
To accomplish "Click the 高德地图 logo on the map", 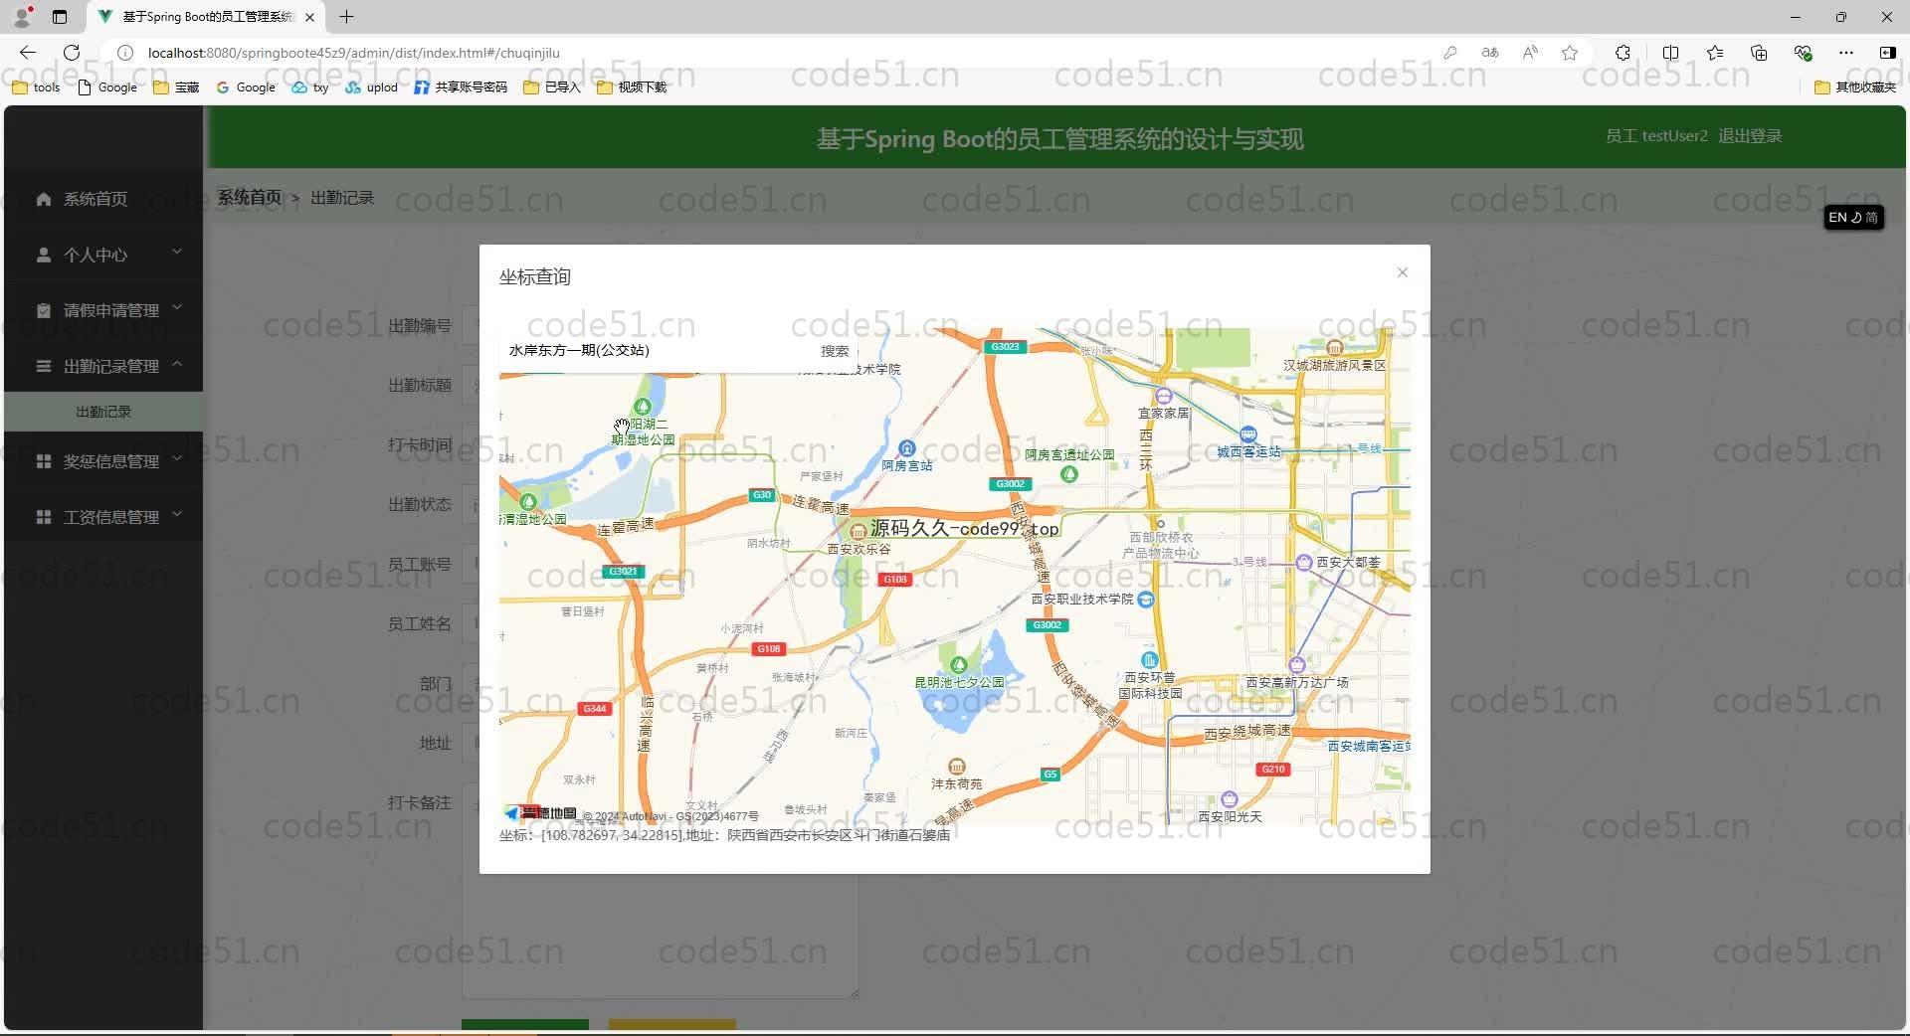I will point(540,813).
